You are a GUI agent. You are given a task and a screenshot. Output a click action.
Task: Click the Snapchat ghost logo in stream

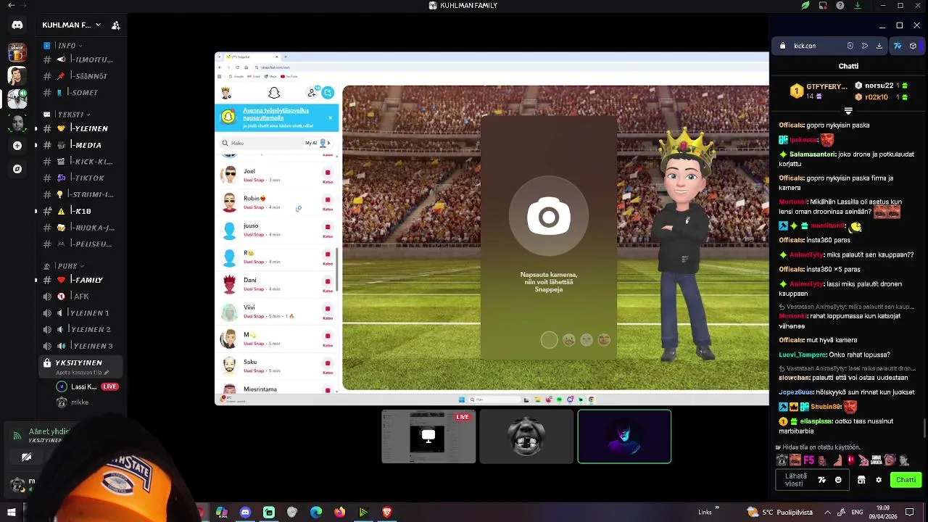(274, 93)
